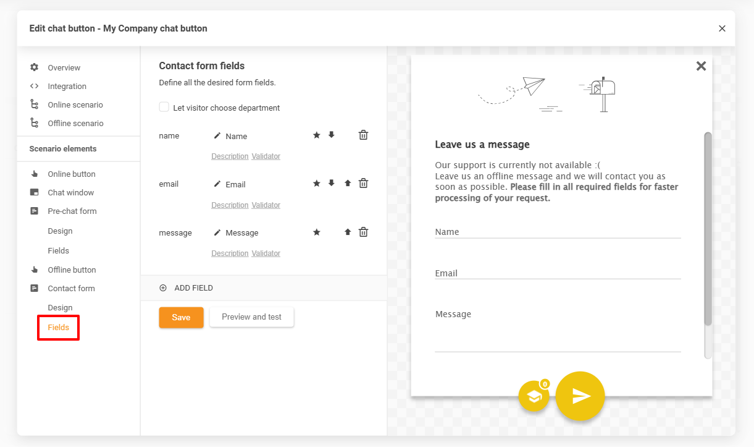Click the orange Save button

(x=181, y=317)
